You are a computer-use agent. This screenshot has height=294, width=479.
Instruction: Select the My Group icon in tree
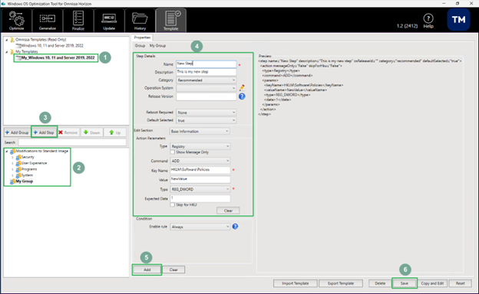(12, 181)
